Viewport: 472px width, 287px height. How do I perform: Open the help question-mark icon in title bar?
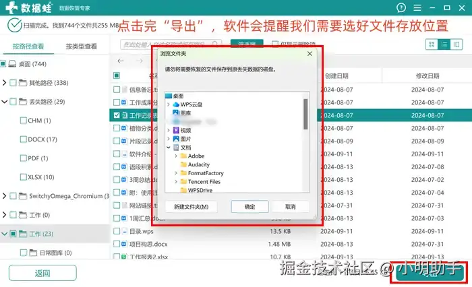[401, 7]
